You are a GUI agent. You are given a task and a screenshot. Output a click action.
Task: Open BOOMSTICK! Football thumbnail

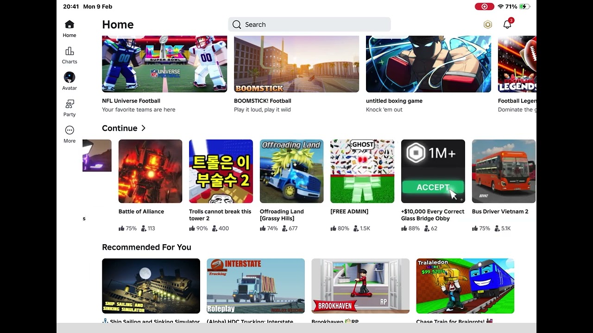coord(296,64)
